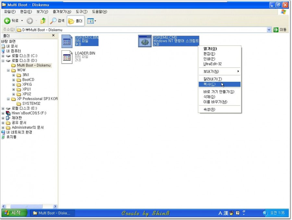The width and height of the screenshot is (292, 220).
Task: Select the DISKEMU.CMD script icon
Action: pos(145,41)
